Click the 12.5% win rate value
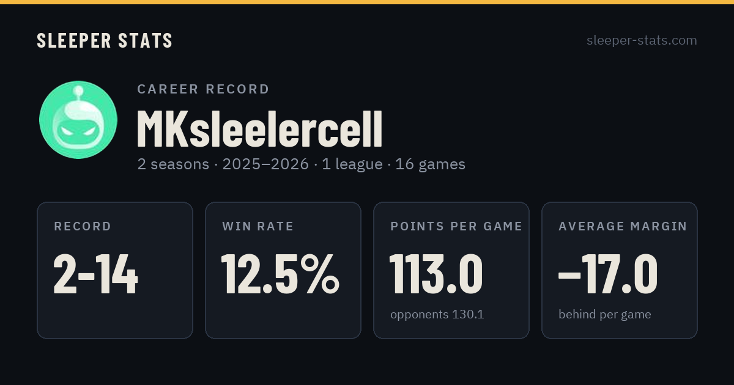The width and height of the screenshot is (734, 385). point(280,274)
